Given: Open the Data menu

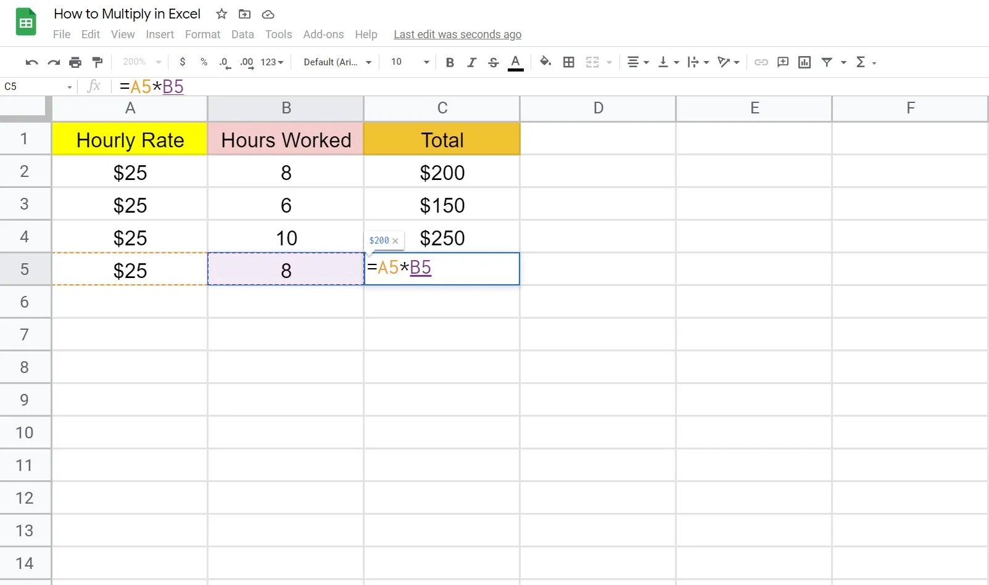Looking at the screenshot, I should point(242,35).
